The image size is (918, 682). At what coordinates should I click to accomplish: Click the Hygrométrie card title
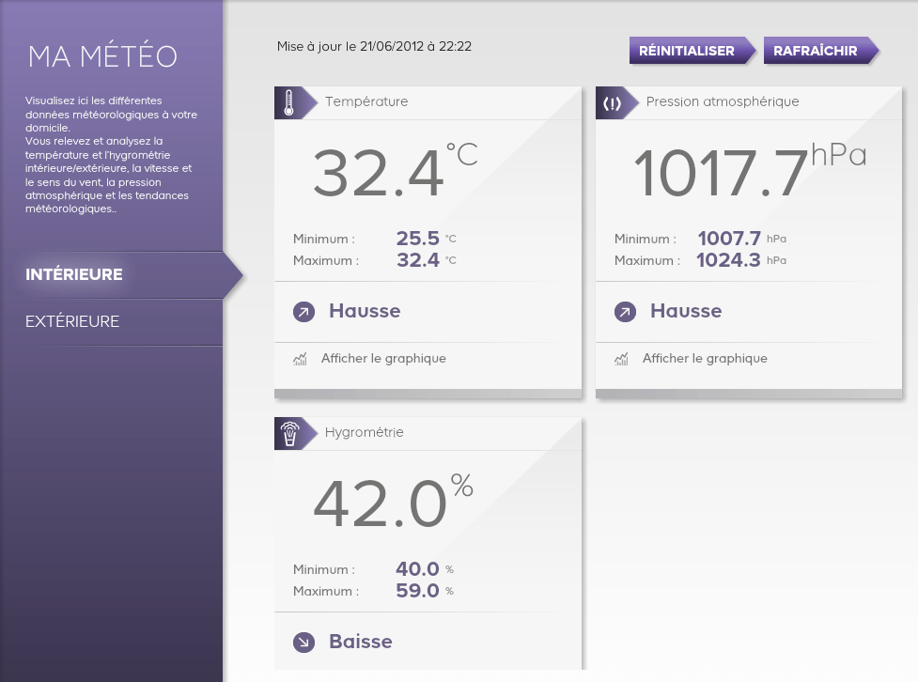pos(365,432)
